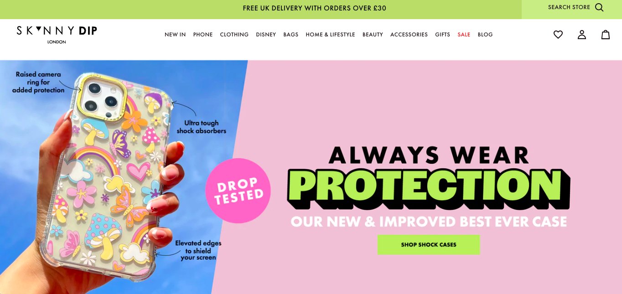Go to the Gifts section

pyautogui.click(x=442, y=35)
